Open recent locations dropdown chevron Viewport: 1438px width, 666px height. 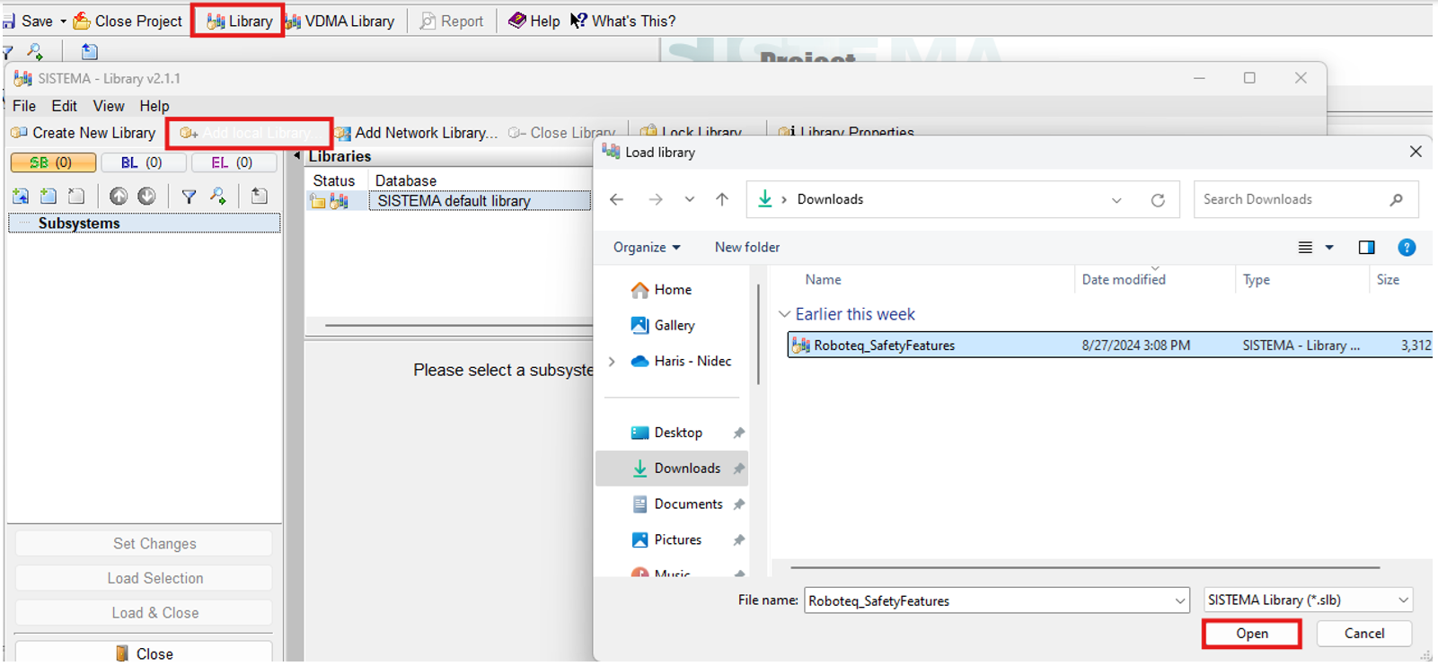tap(689, 199)
